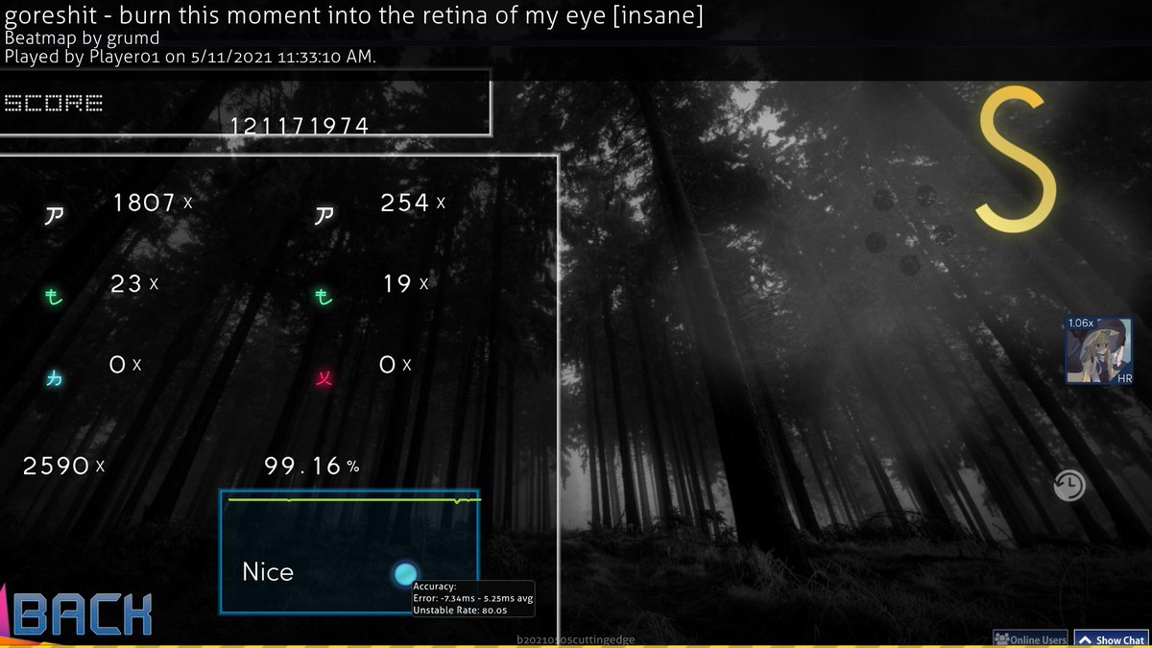1152x648 pixels.
Task: Click the white 300 hit icon beside 1807x
Action: coord(55,215)
